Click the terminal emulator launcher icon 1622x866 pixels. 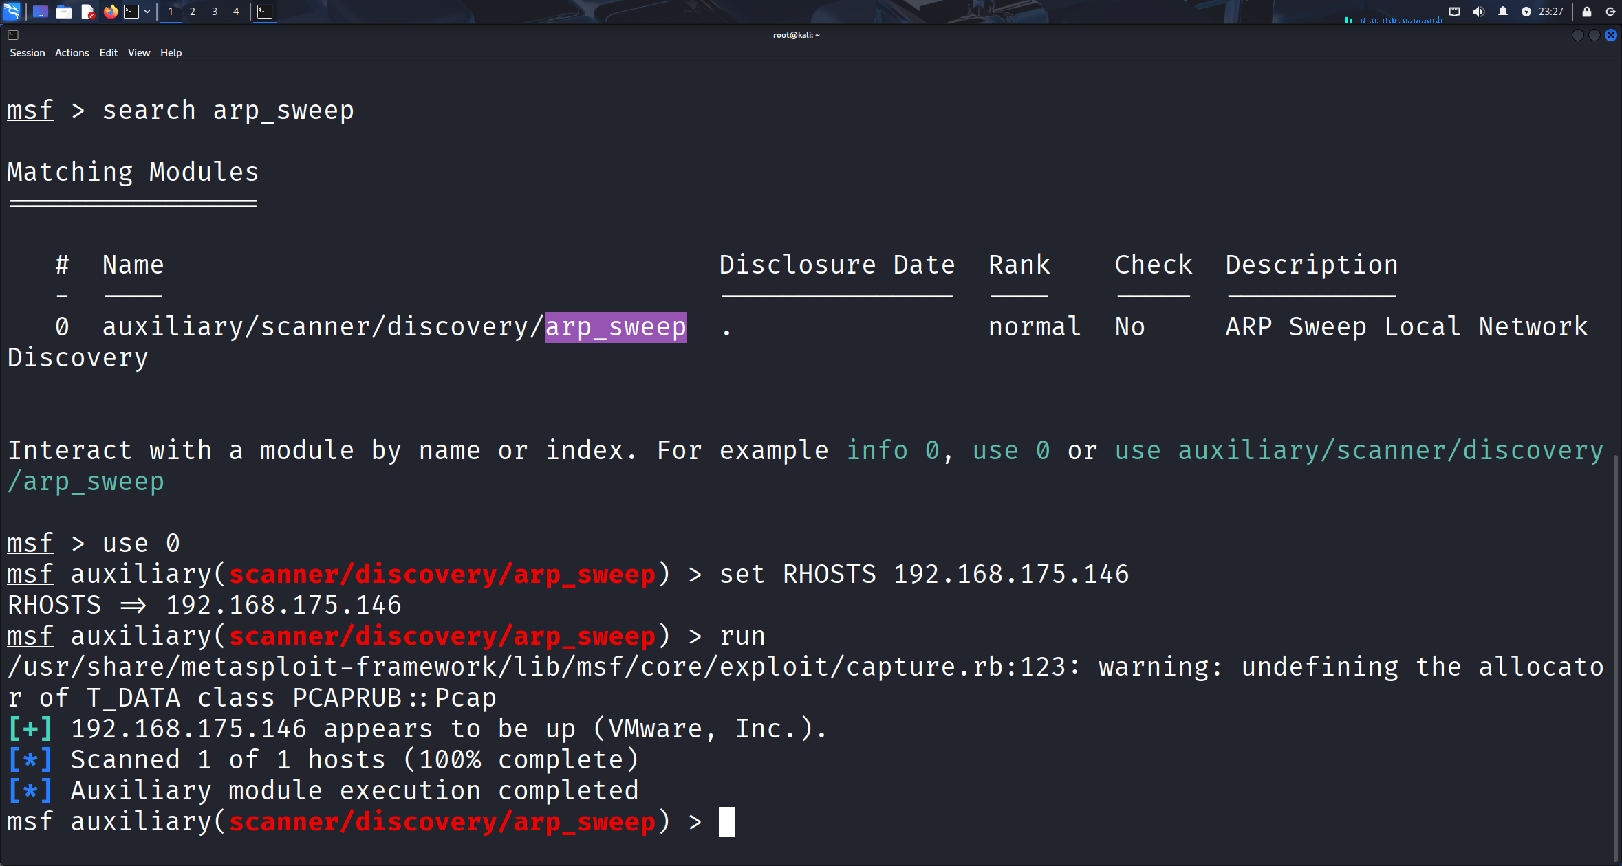tap(131, 11)
